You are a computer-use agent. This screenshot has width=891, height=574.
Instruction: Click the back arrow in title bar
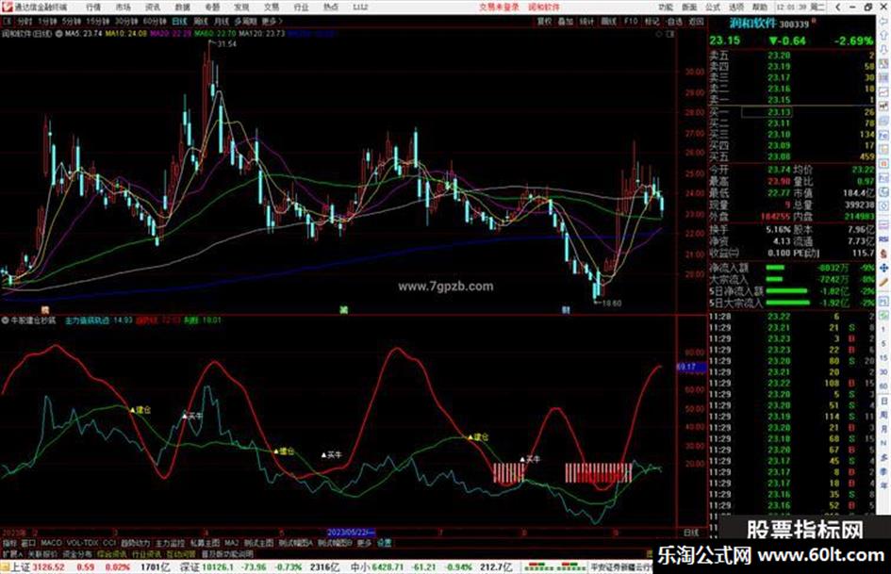coord(838,7)
